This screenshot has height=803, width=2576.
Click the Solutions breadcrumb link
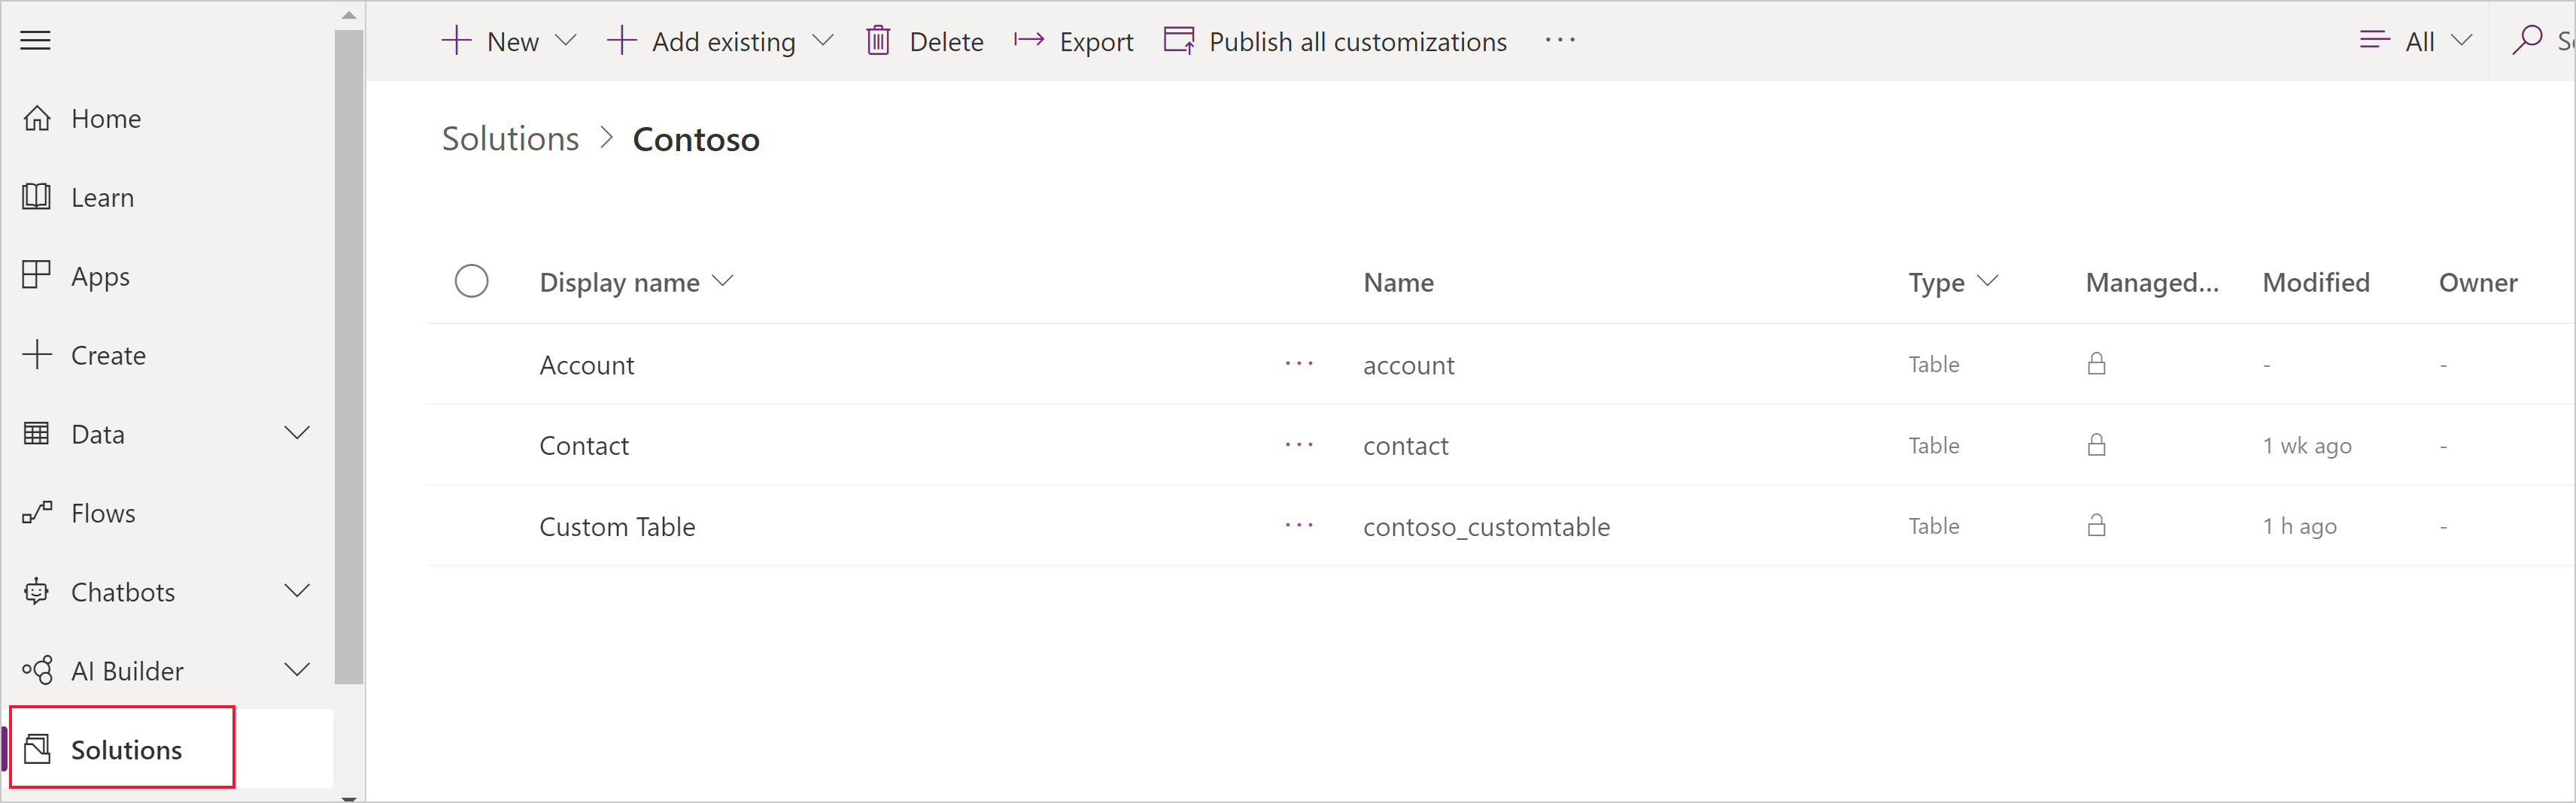coord(510,139)
